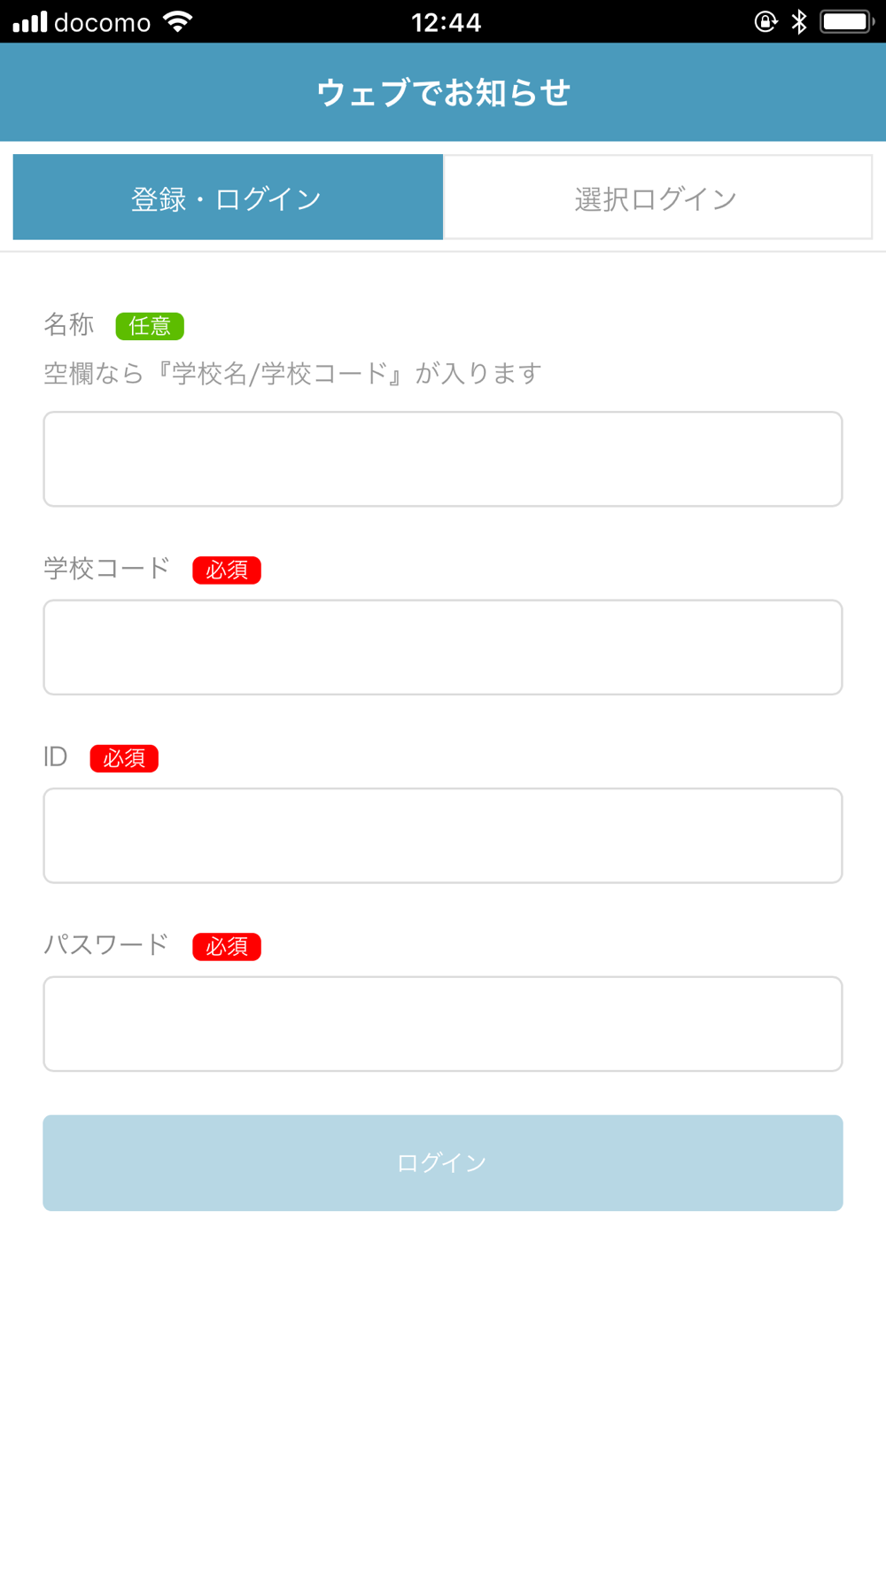The width and height of the screenshot is (886, 1575).
Task: Tap the battery indicator icon
Action: [x=846, y=22]
